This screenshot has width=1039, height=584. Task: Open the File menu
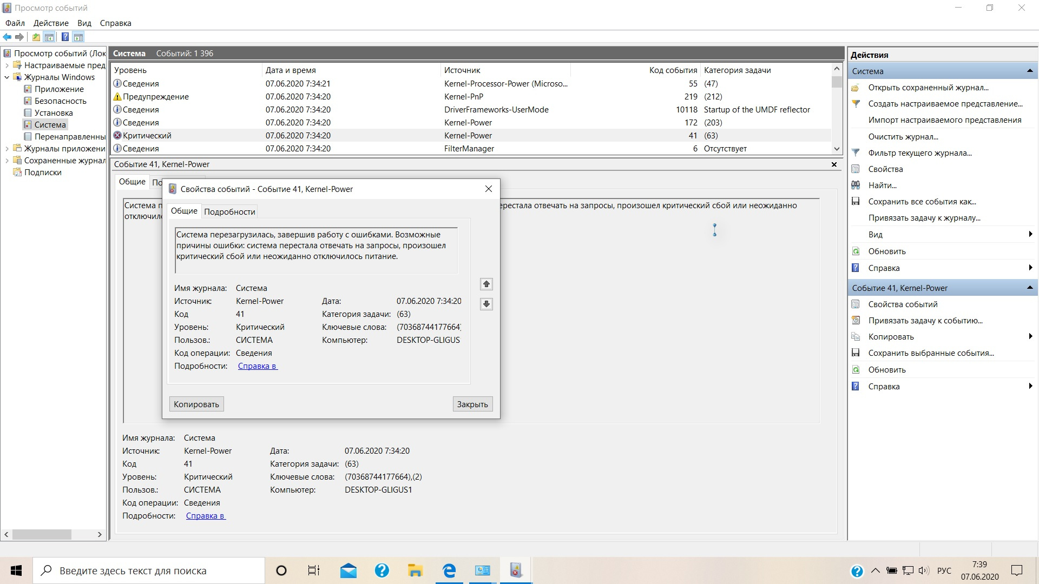click(15, 23)
